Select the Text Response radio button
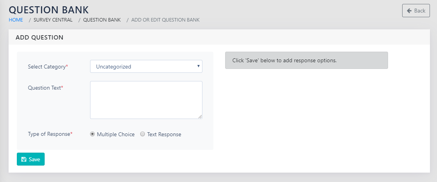This screenshot has height=182, width=437. 143,134
